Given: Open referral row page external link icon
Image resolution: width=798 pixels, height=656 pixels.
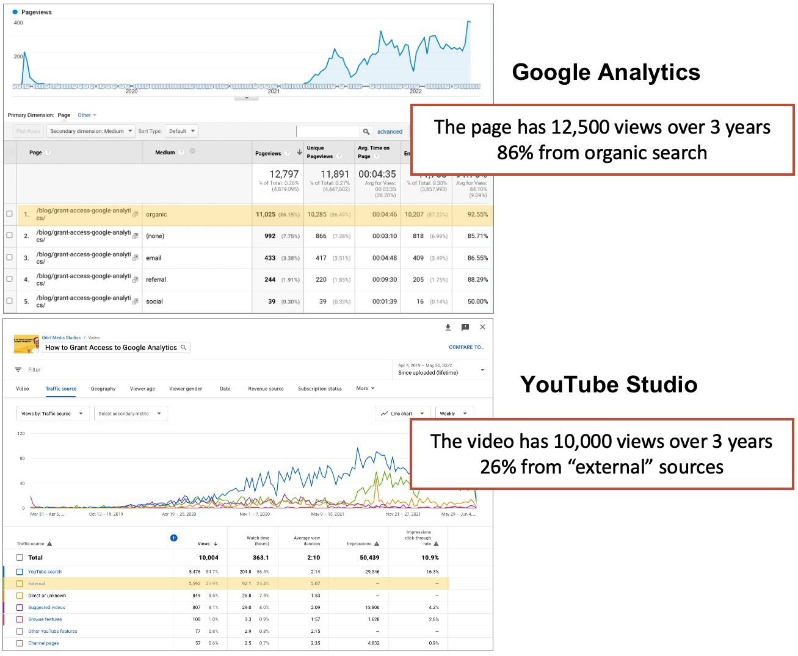Looking at the screenshot, I should pos(136,279).
